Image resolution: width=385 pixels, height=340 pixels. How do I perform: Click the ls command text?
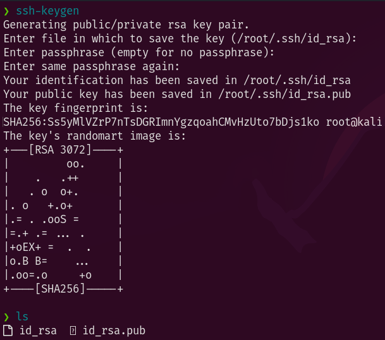pos(22,317)
